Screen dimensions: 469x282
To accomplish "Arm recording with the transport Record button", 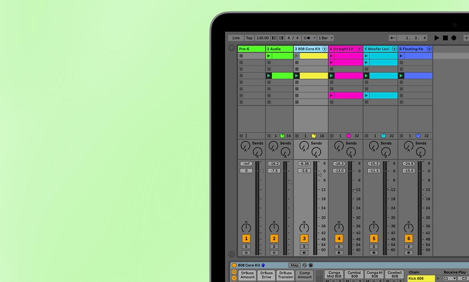I will pos(454,38).
